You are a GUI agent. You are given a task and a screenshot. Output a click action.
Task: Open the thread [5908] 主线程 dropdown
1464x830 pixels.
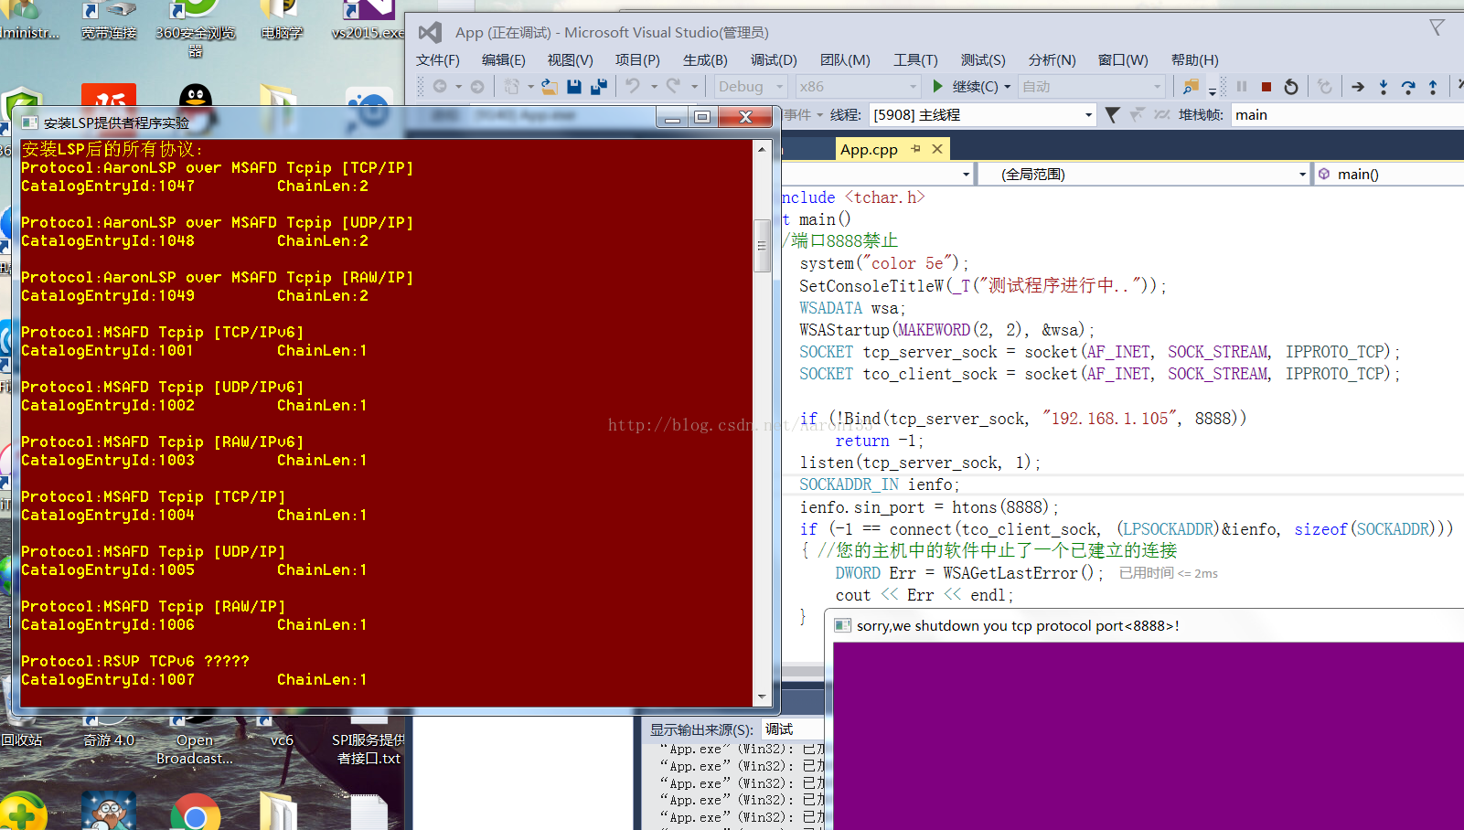982,114
